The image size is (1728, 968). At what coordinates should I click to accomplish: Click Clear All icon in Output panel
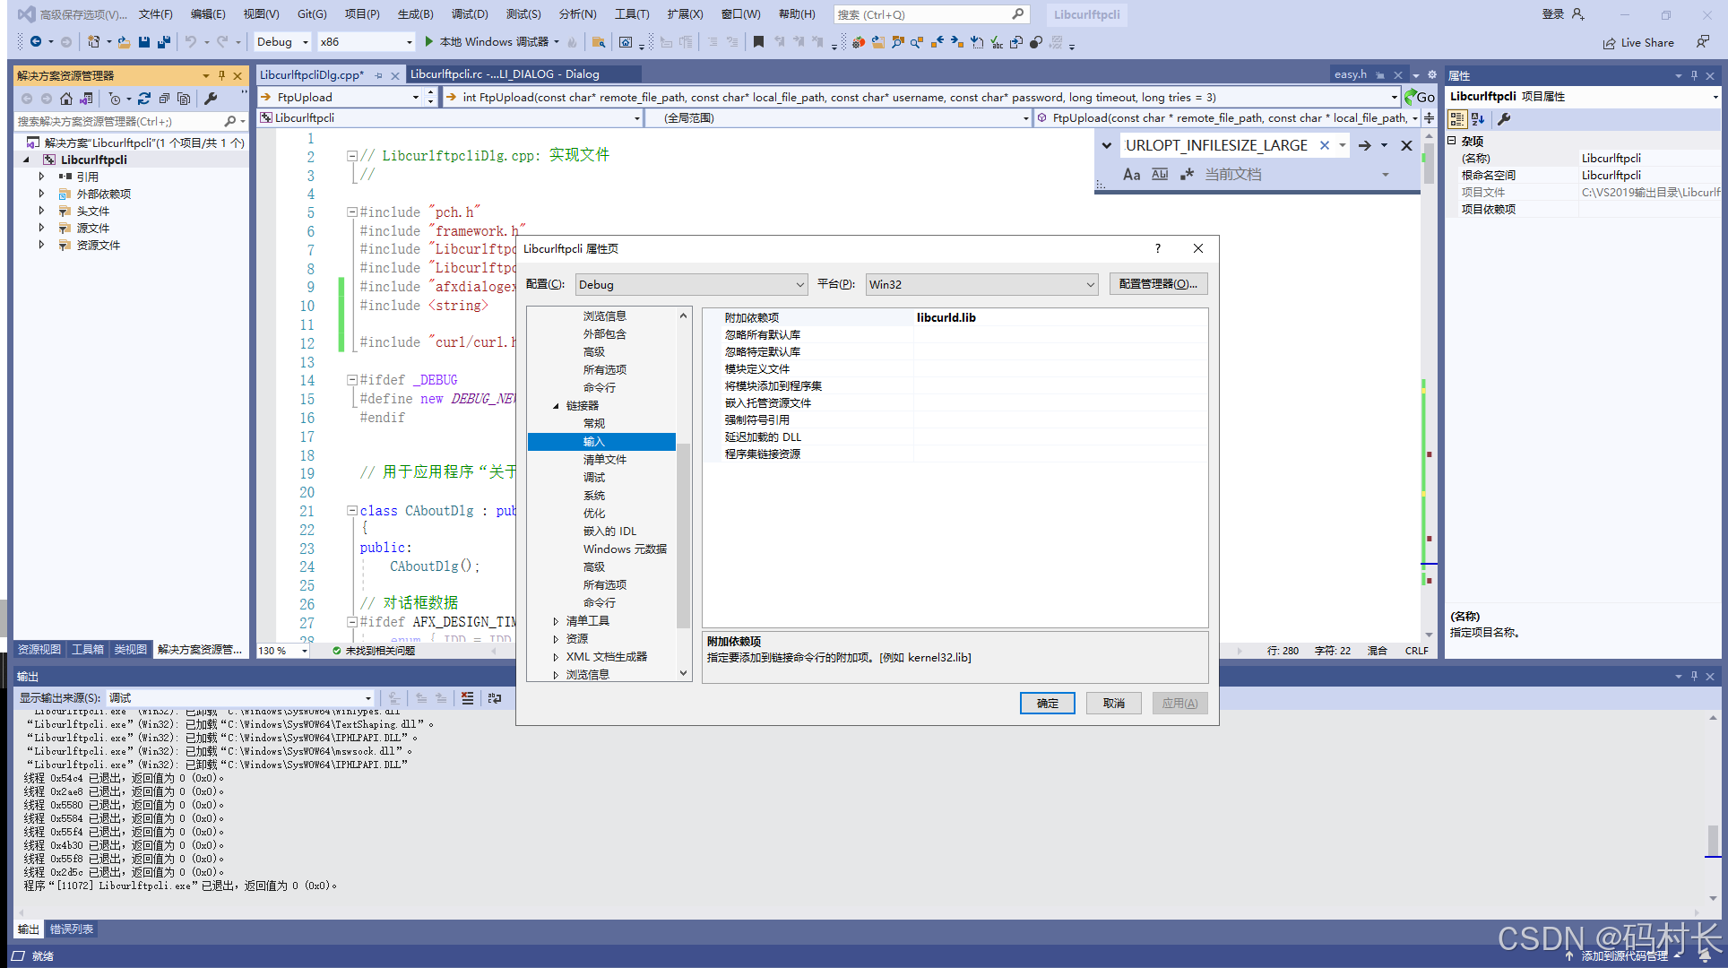click(467, 698)
